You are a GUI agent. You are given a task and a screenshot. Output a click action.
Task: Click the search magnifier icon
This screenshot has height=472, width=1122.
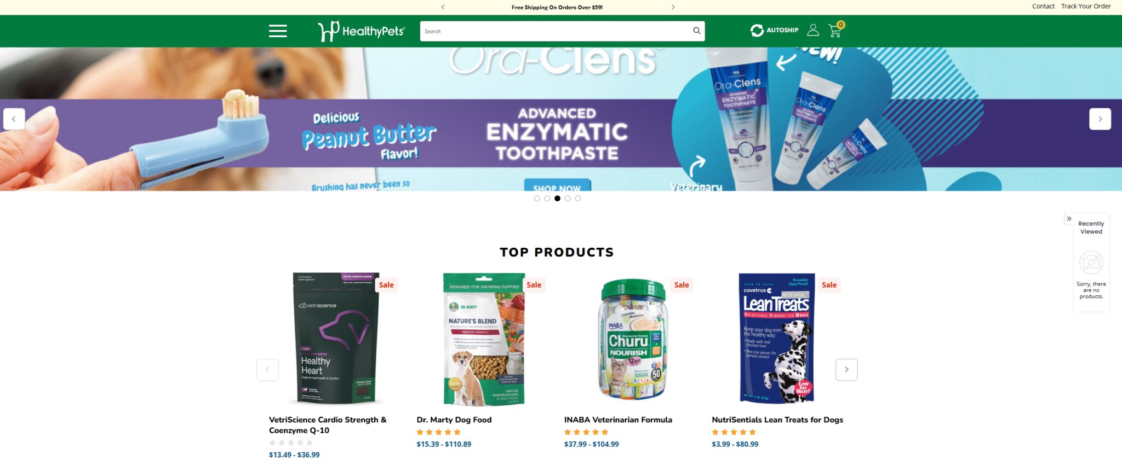coord(696,31)
